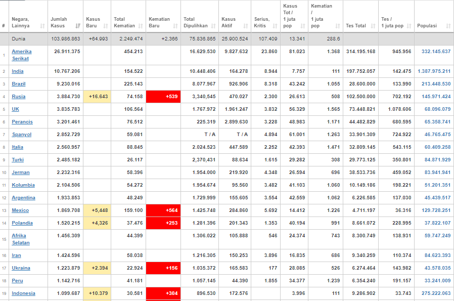Sort by Total Kematian column arrows
This screenshot has height=301, width=454.
141,26
